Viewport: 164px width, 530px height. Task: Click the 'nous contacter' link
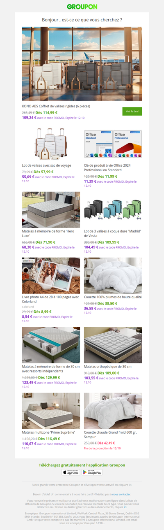point(122,494)
